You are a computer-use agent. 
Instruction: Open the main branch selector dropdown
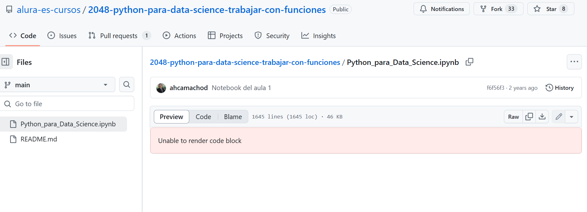[x=57, y=84]
